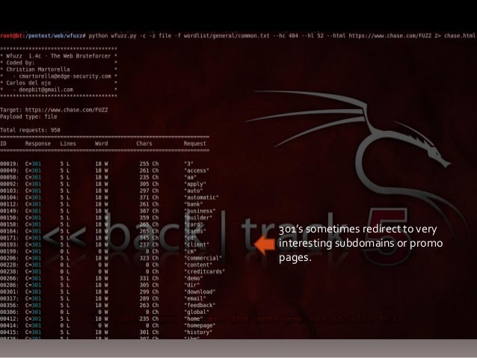Click the "/pentest/web/wfuzz#" path in the prompt
This screenshot has height=358, width=477.
coord(55,36)
